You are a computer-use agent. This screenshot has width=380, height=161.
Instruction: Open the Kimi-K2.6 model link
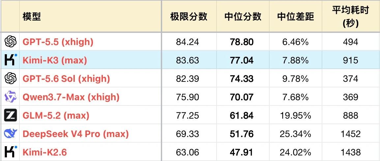pos(44,152)
